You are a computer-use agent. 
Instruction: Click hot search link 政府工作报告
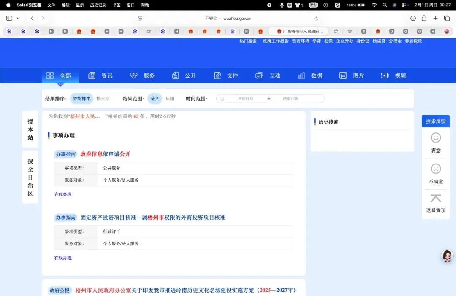276,41
